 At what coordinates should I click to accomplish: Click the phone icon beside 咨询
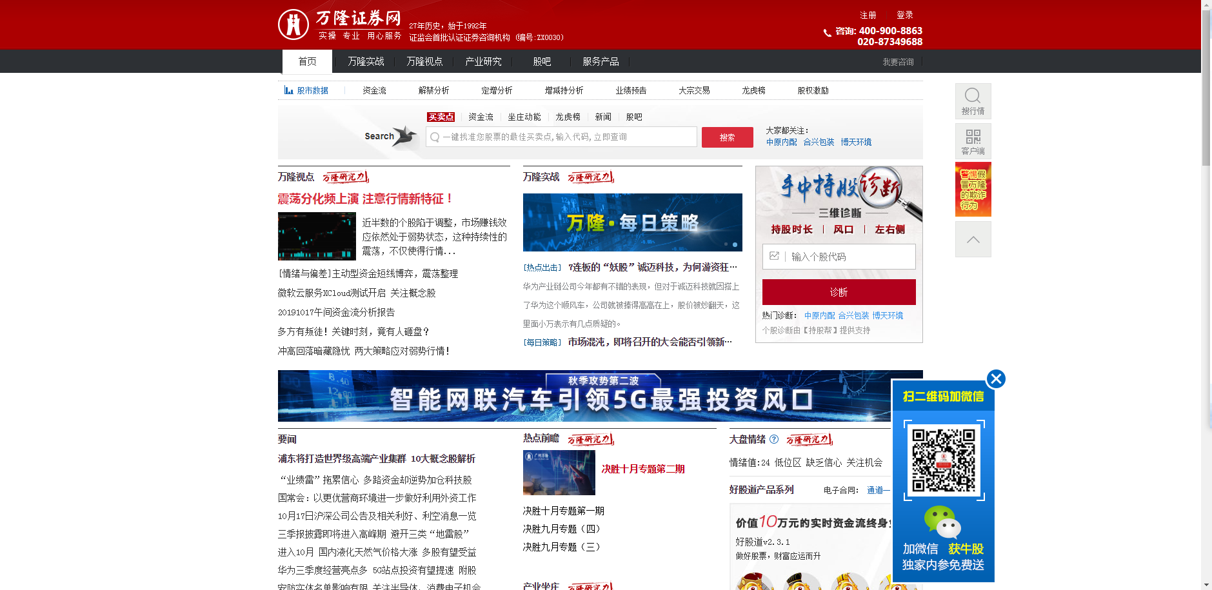(x=827, y=33)
